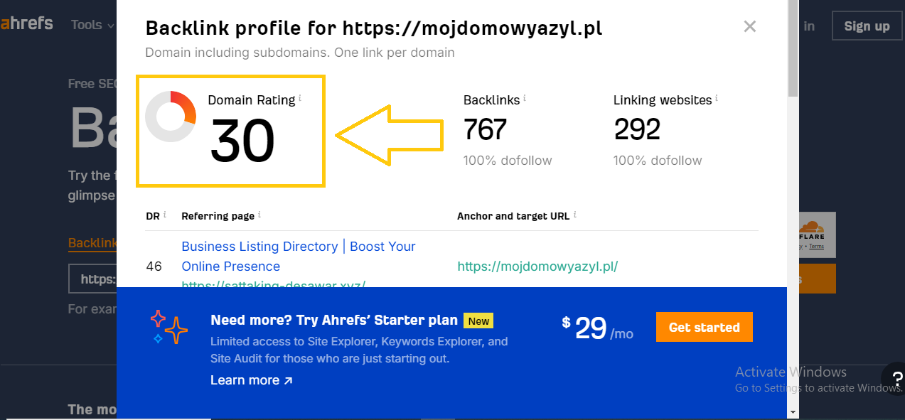Image resolution: width=905 pixels, height=420 pixels.
Task: Click info icon beside Anchor and target URL
Action: (x=574, y=215)
